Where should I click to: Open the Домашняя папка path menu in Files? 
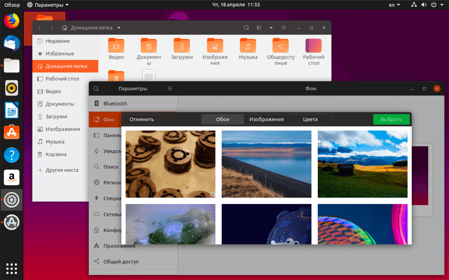[x=91, y=28]
